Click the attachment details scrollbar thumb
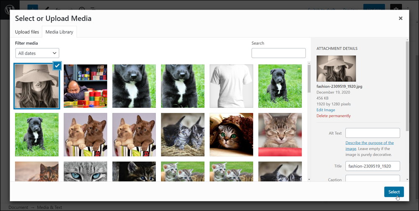The width and height of the screenshot is (419, 211). click(407, 86)
